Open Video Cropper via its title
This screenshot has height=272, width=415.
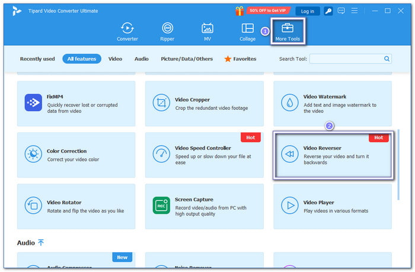pos(192,100)
